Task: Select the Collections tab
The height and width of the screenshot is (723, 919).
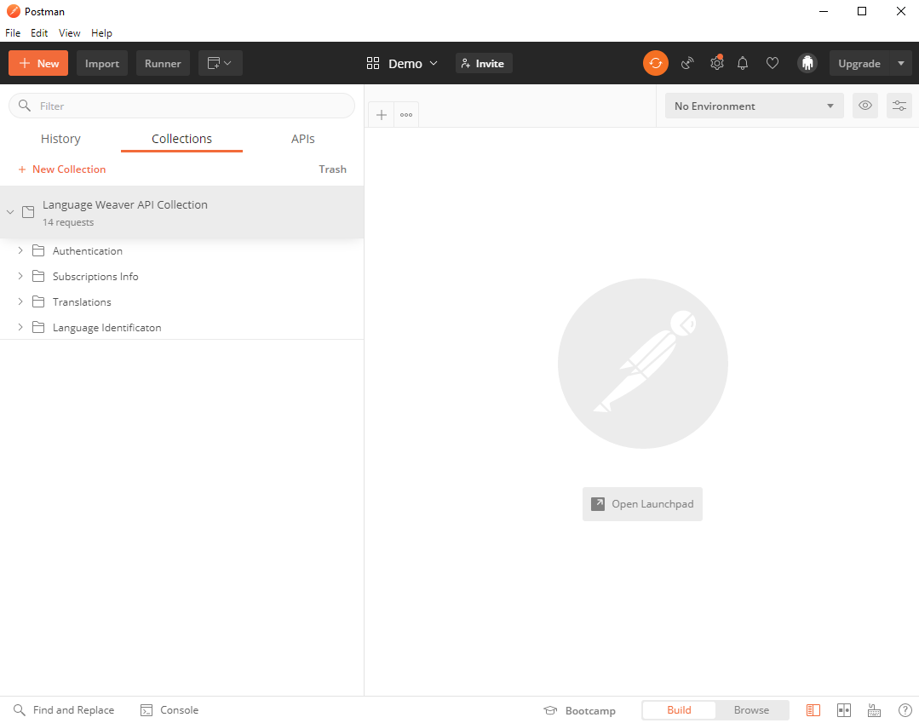Action: pyautogui.click(x=181, y=139)
